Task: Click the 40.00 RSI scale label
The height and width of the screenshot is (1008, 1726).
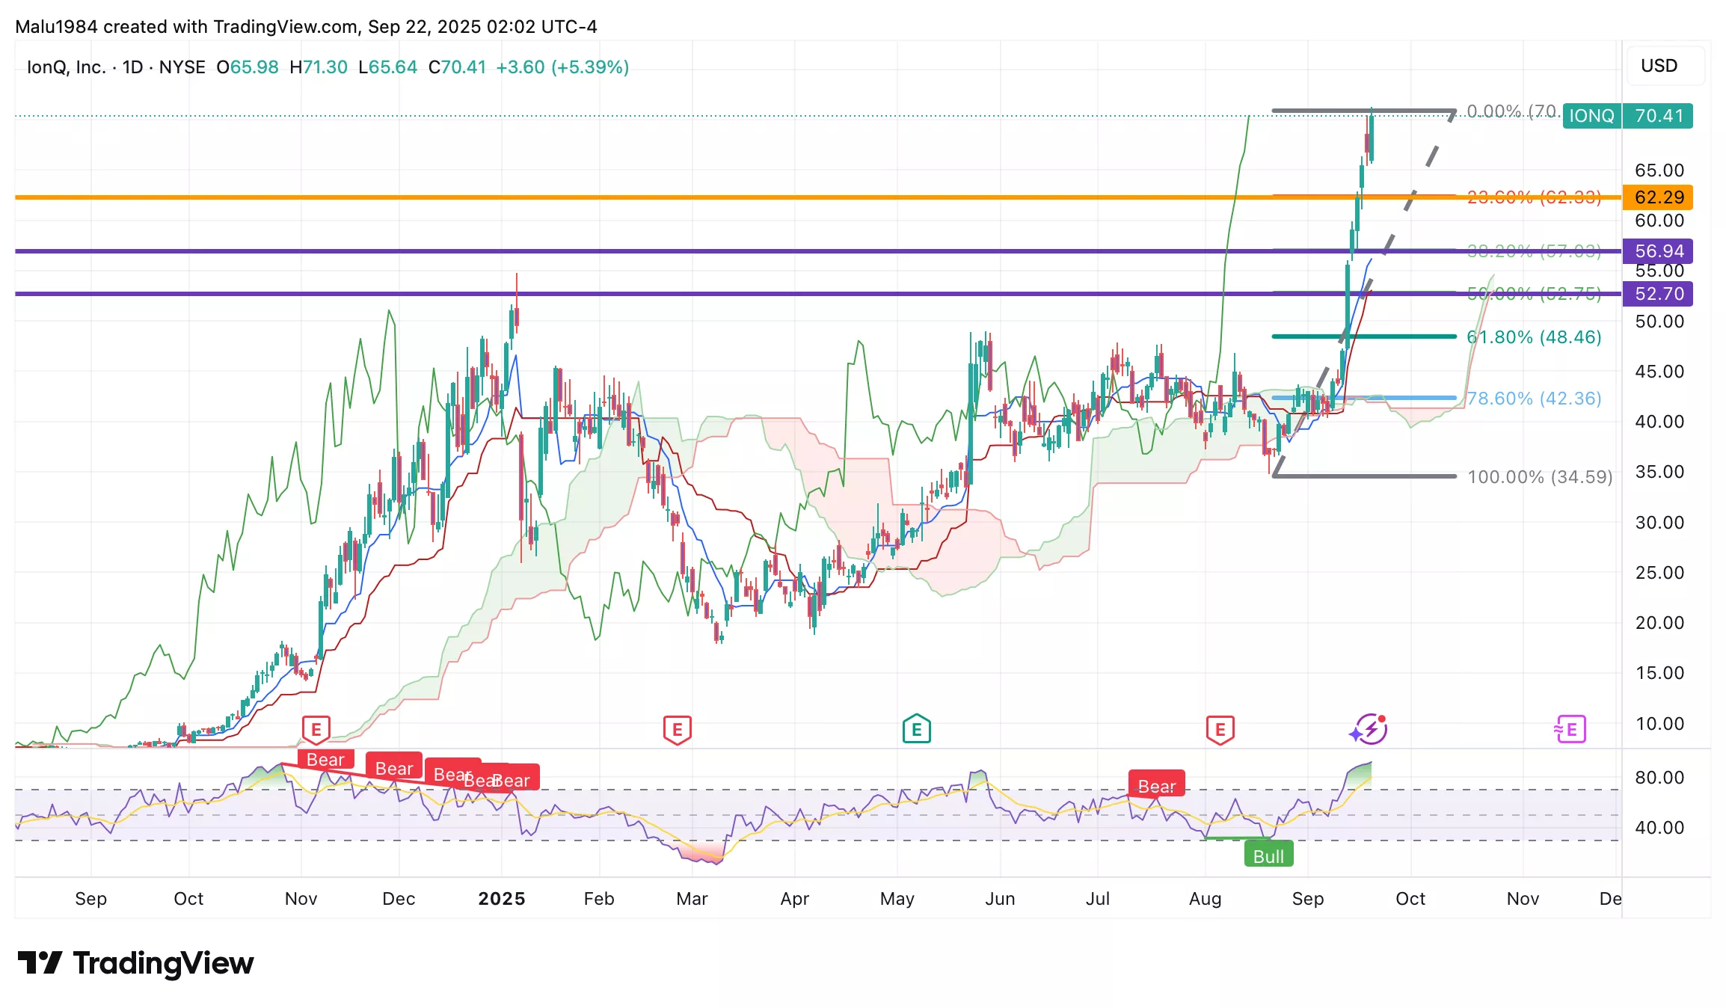Action: pos(1659,828)
